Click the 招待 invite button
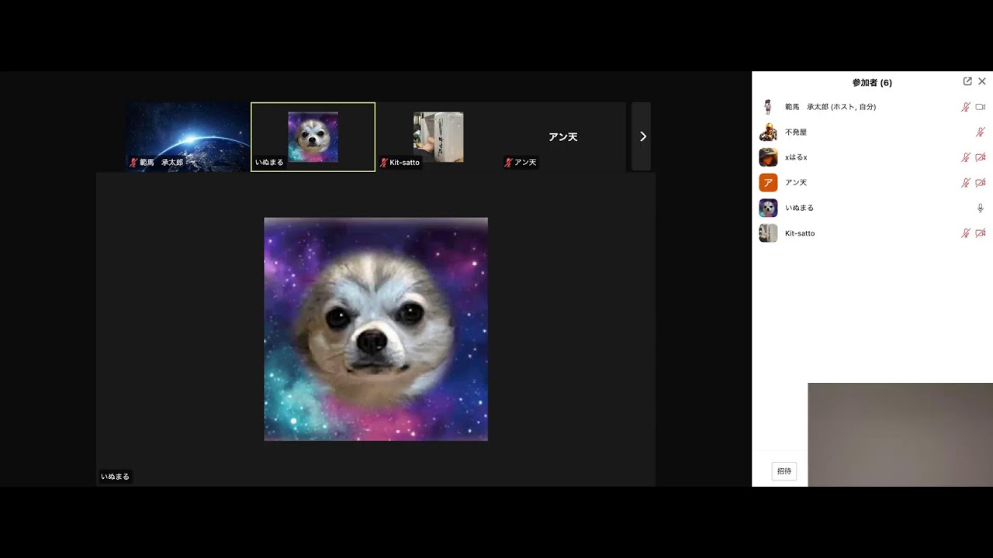The image size is (993, 558). click(x=784, y=471)
